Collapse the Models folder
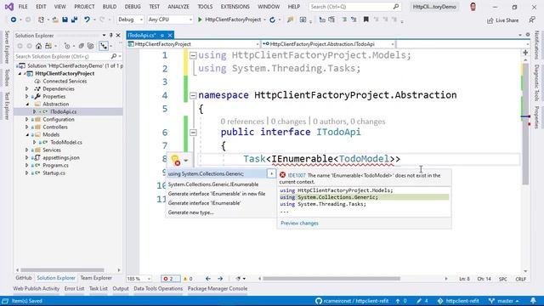The width and height of the screenshot is (544, 306). coord(27,134)
